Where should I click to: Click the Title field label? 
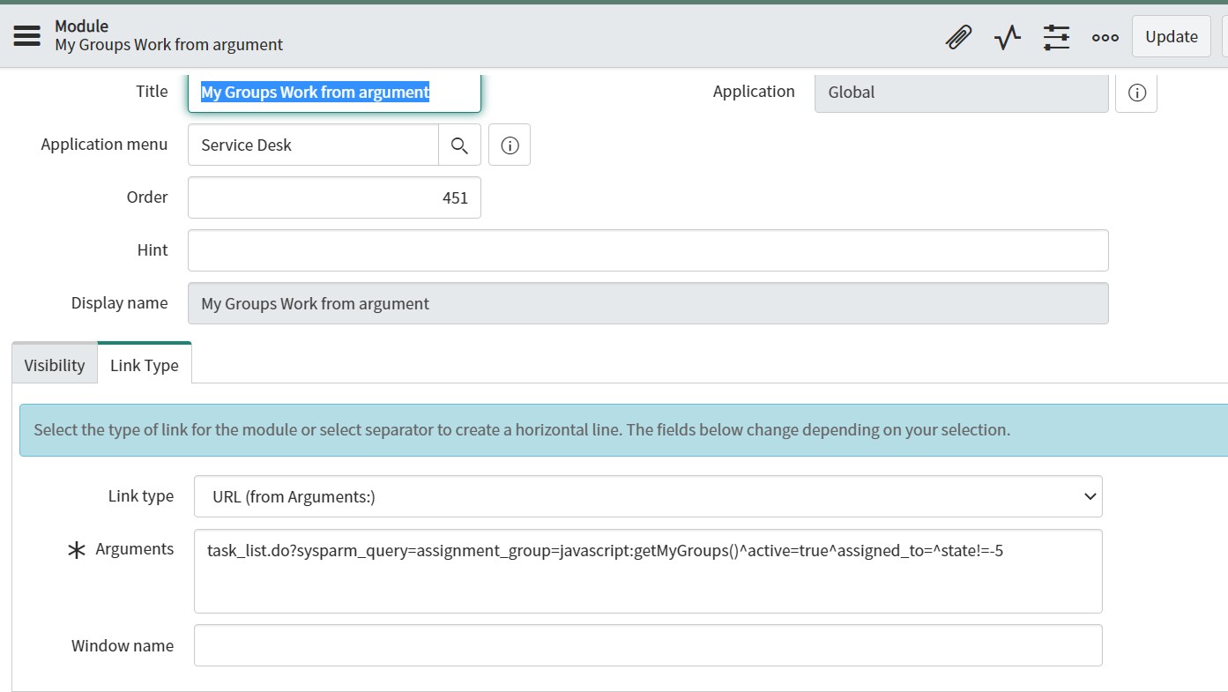[x=152, y=91]
